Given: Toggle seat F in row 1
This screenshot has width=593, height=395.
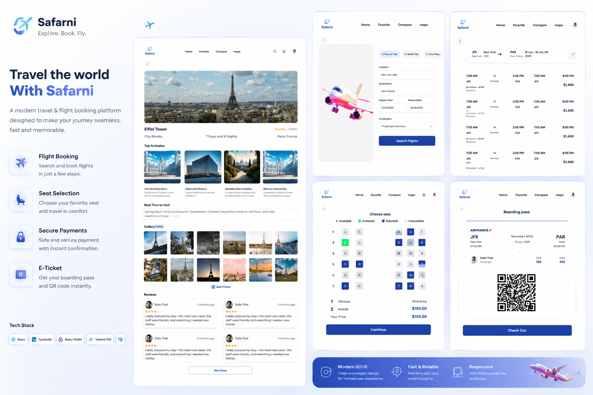Looking at the screenshot, I should coord(422,232).
